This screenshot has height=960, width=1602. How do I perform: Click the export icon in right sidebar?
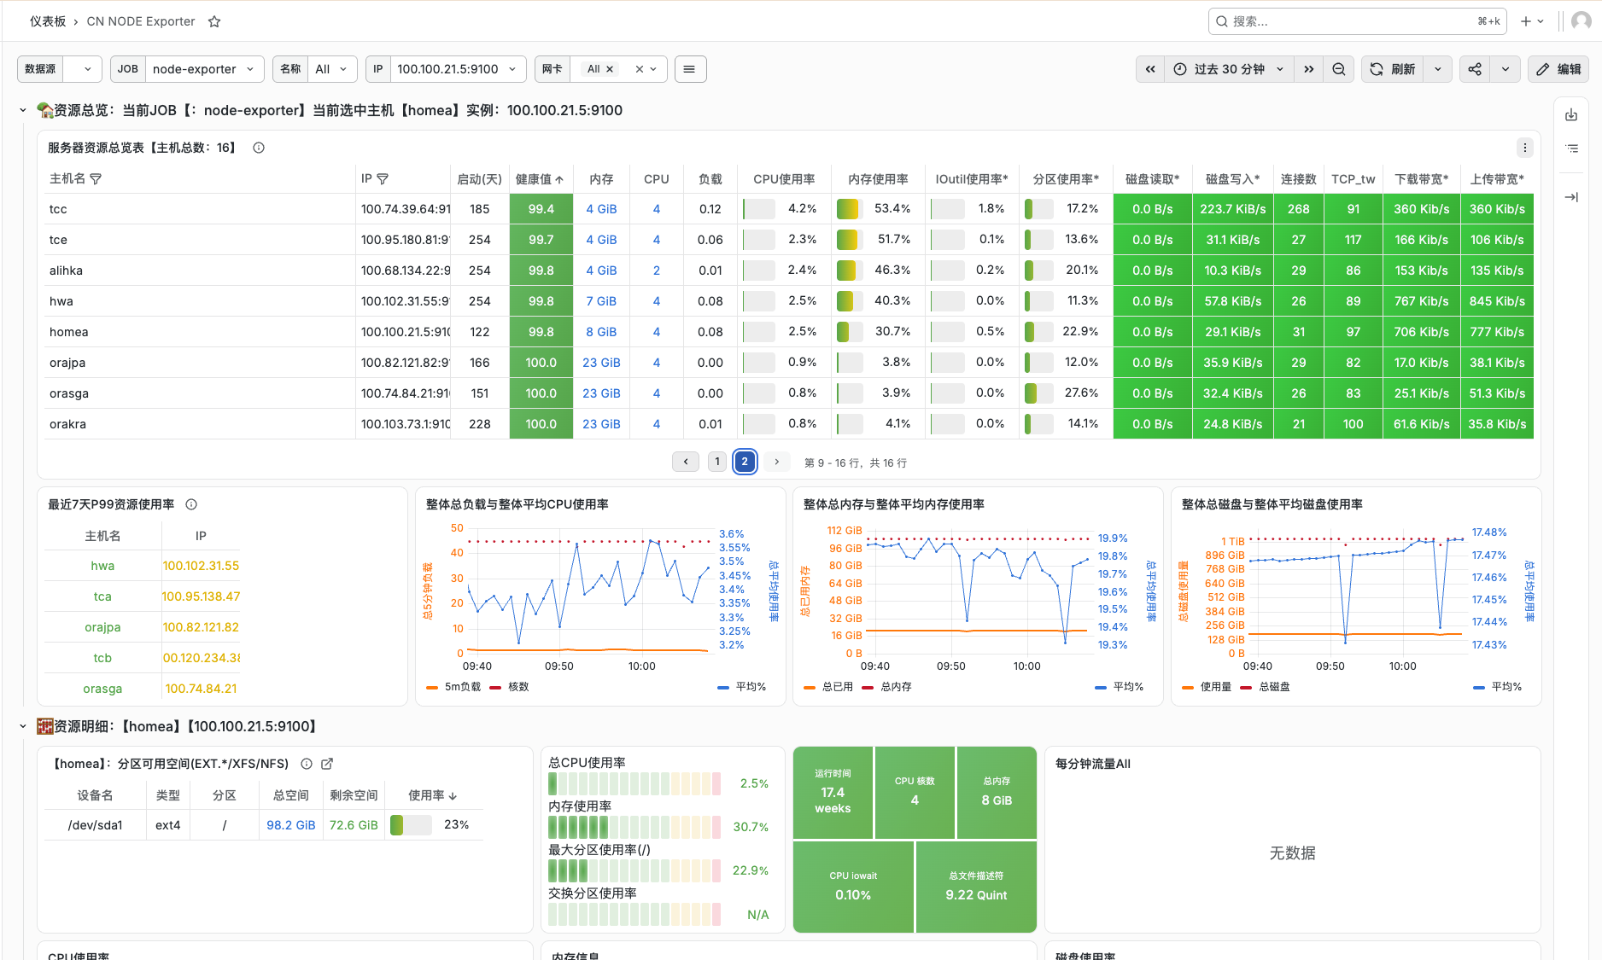(x=1571, y=115)
